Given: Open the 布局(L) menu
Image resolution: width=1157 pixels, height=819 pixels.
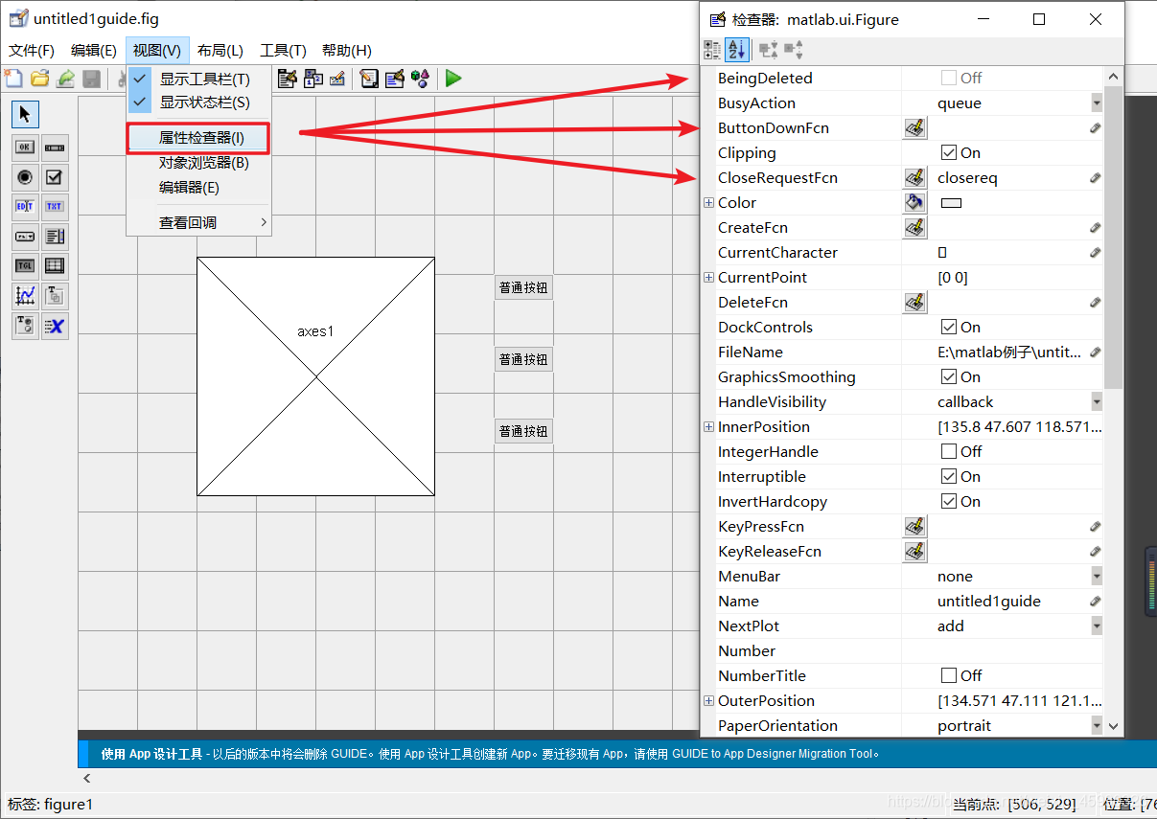Looking at the screenshot, I should tap(220, 51).
